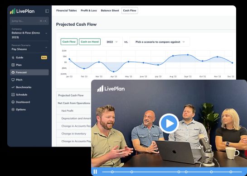Open the scenario comparison dropdown
The width and height of the screenshot is (247, 176).
click(x=160, y=42)
